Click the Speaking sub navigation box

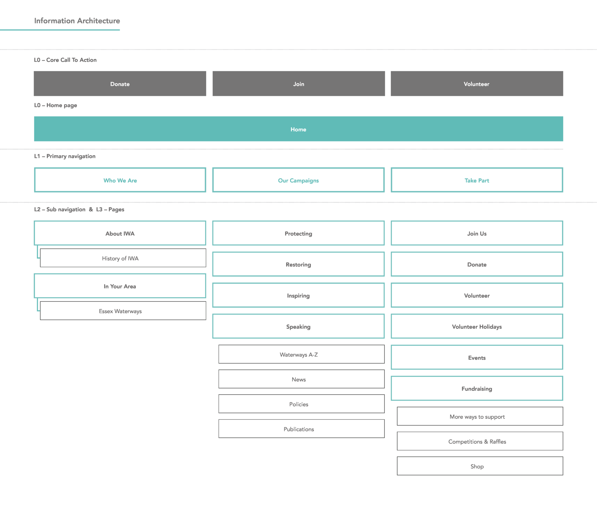click(x=298, y=326)
